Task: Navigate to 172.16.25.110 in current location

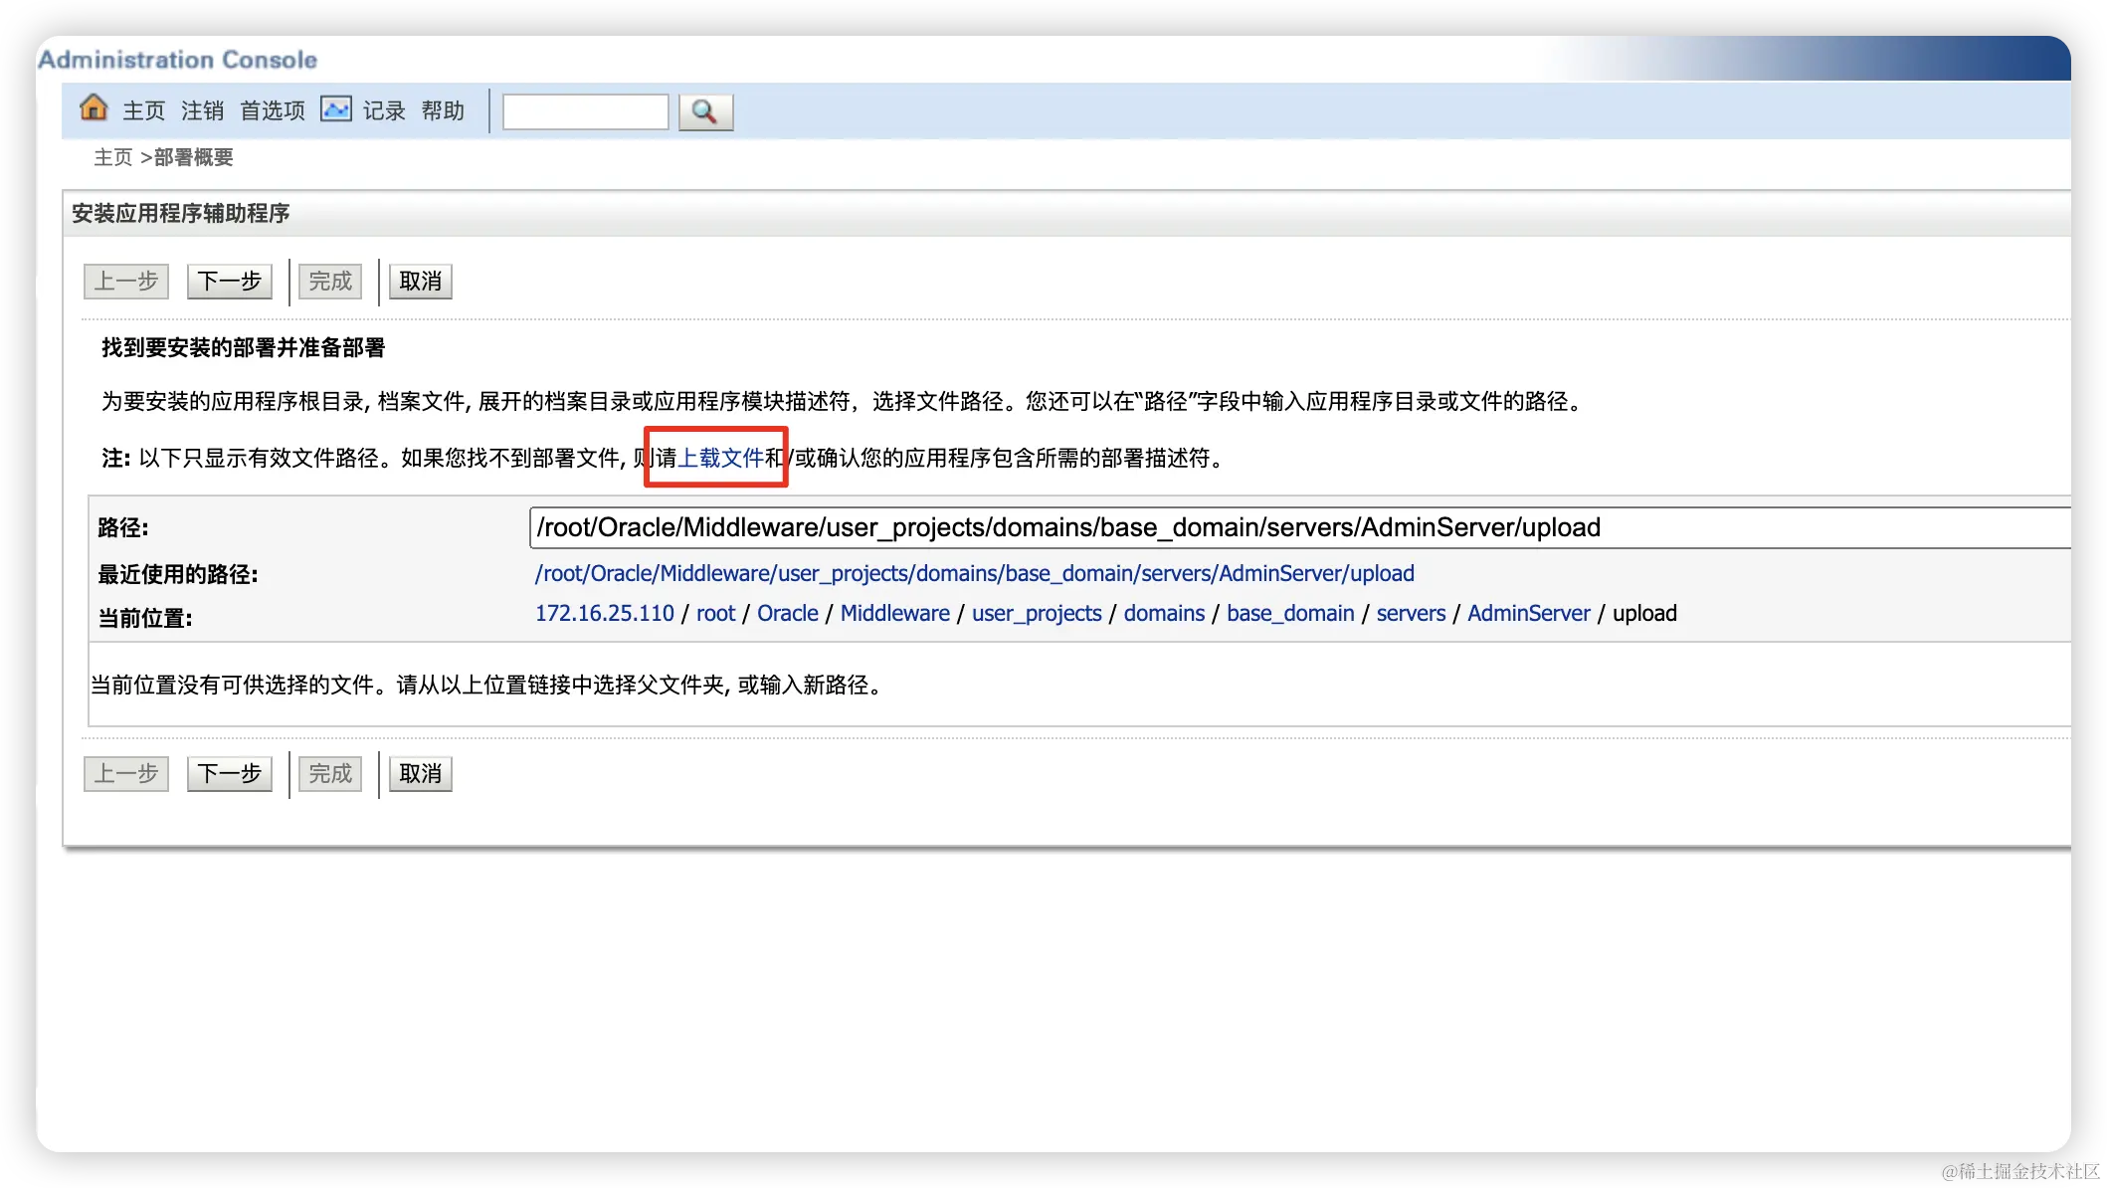Action: tap(604, 613)
